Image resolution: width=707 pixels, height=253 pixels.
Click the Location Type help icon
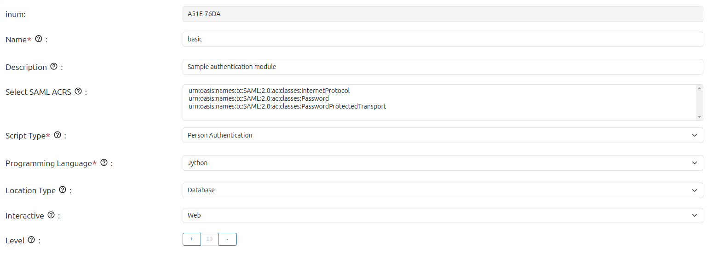click(63, 190)
